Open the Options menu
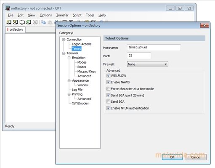Image resolution: width=215 pixels, height=168 pixels. click(x=45, y=15)
